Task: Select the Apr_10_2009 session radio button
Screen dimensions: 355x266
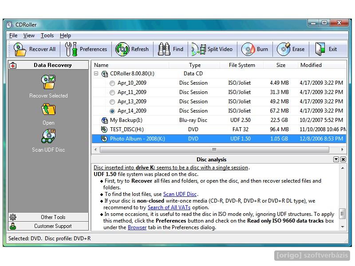Action: pos(112,83)
